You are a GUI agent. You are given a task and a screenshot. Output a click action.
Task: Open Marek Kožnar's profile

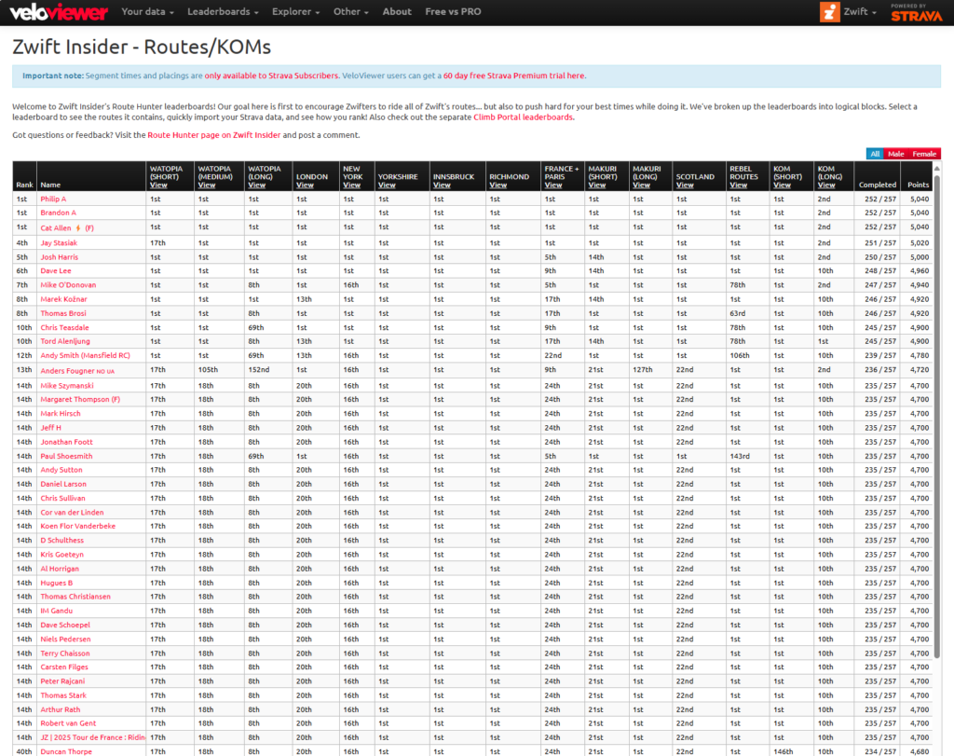tap(64, 299)
